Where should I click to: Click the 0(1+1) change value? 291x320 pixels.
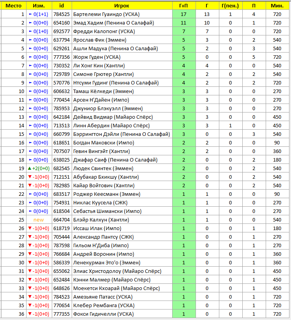pos(41,14)
